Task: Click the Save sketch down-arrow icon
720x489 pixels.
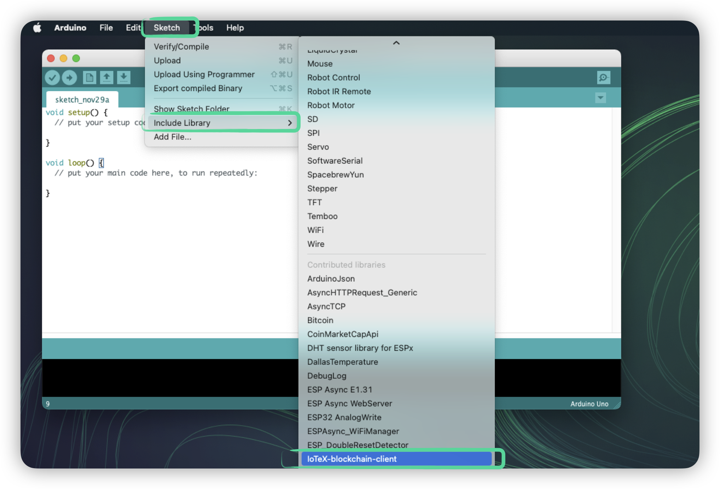Action: (x=123, y=77)
